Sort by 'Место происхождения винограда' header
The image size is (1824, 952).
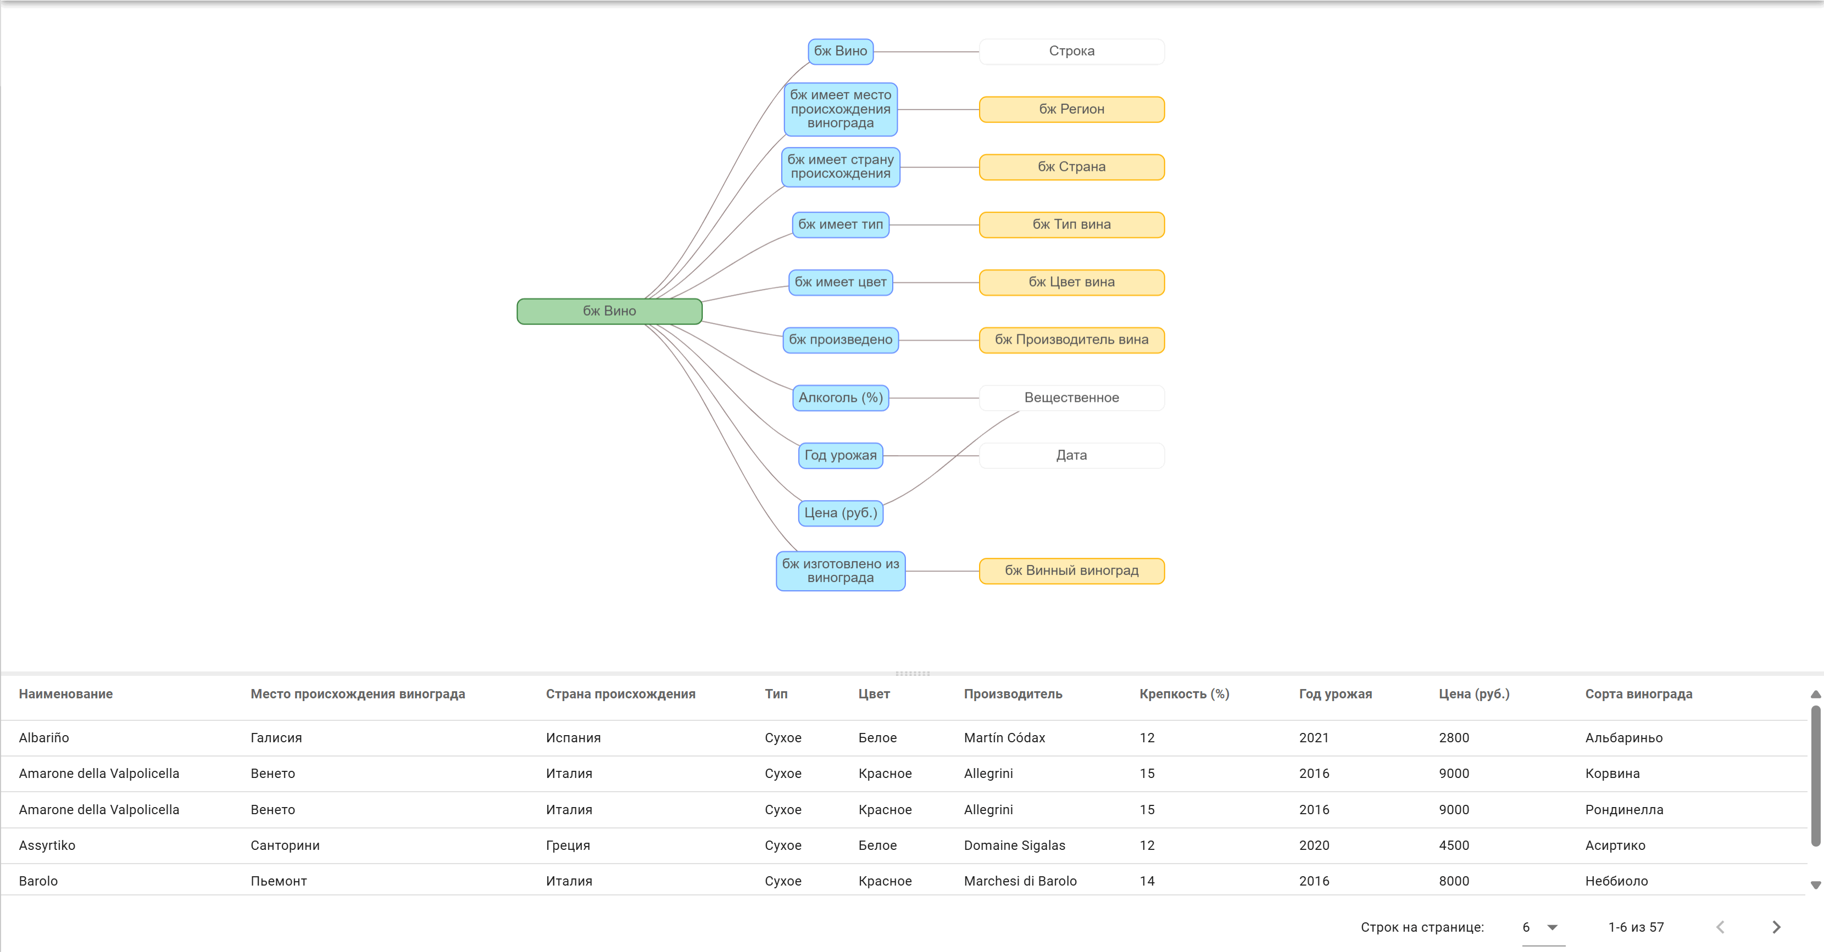point(358,695)
